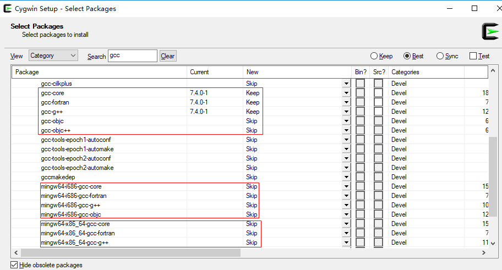Open version dropdown for mingw64-i686-gcc-core
Image resolution: width=502 pixels, height=270 pixels.
pyautogui.click(x=346, y=186)
